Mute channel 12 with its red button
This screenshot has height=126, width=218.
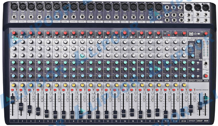point(106,90)
